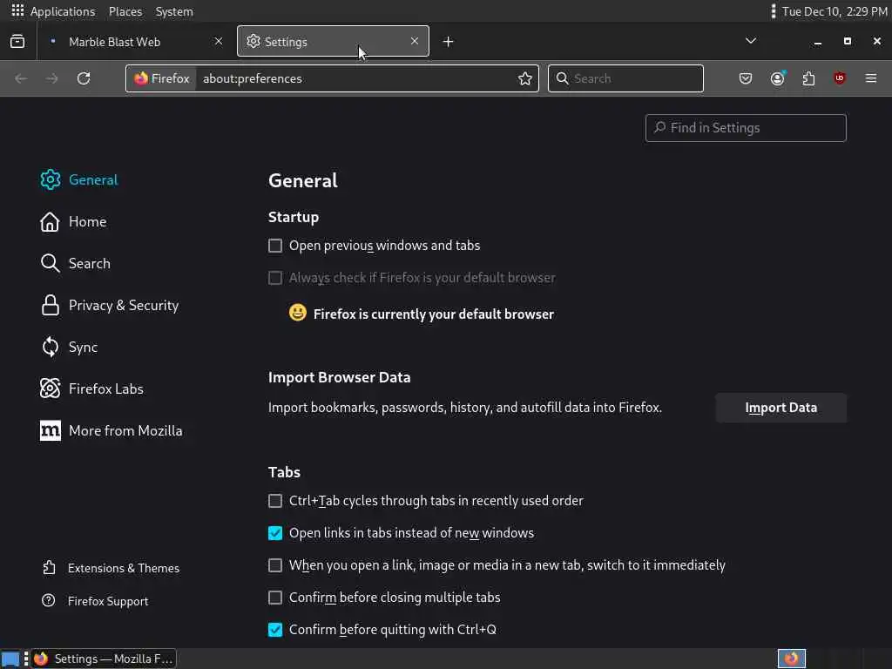The image size is (892, 669).
Task: Open the Firefox account icon
Action: 777,78
